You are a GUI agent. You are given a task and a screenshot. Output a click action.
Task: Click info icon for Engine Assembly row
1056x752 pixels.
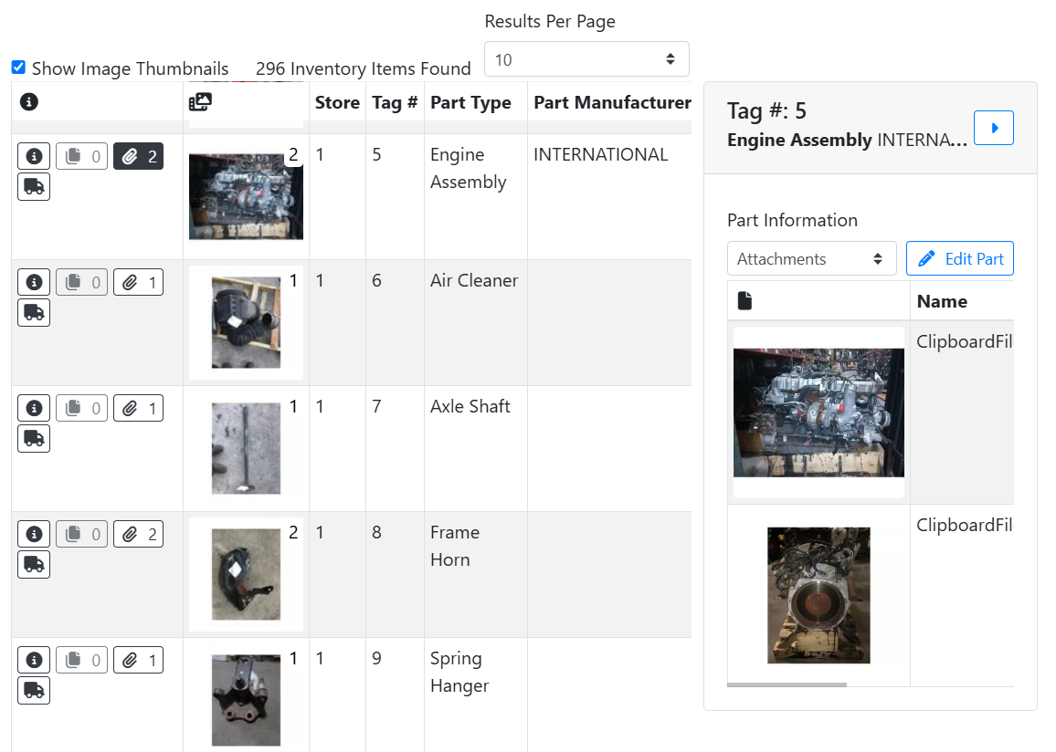[34, 157]
